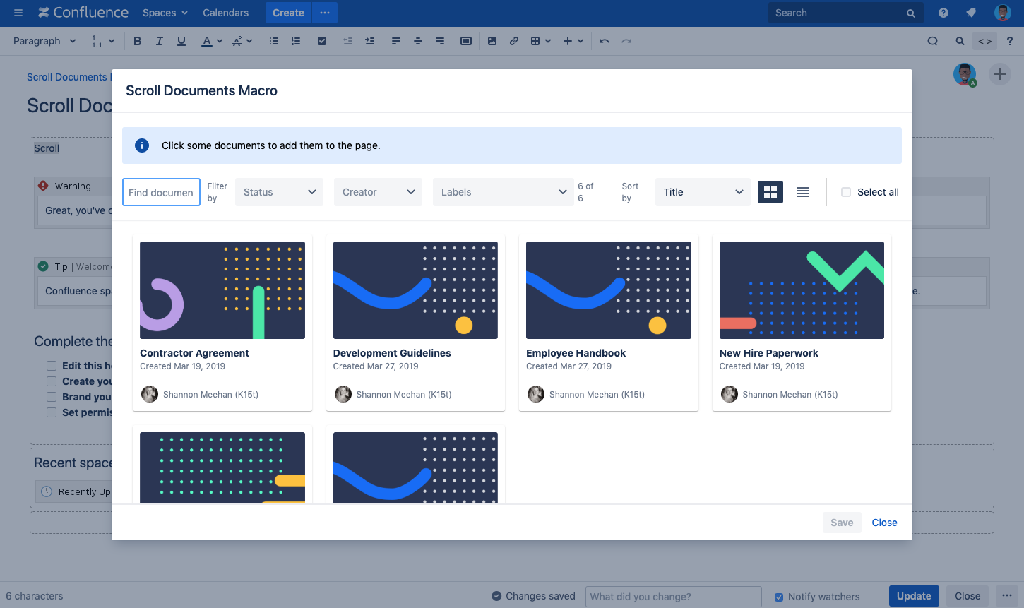1024x608 pixels.
Task: Insert a task list checkbox
Action: (322, 40)
